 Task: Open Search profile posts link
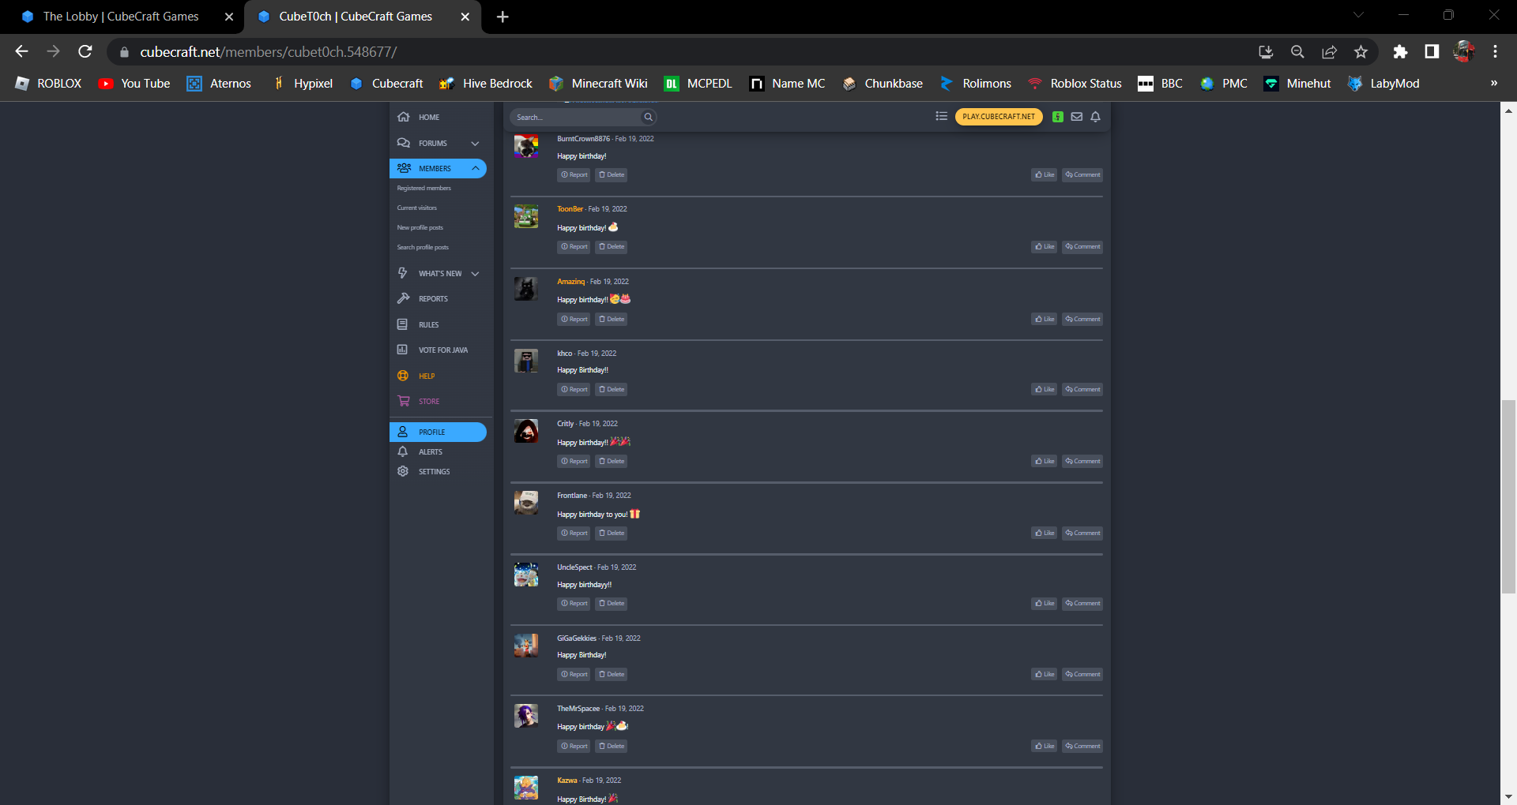pyautogui.click(x=423, y=248)
